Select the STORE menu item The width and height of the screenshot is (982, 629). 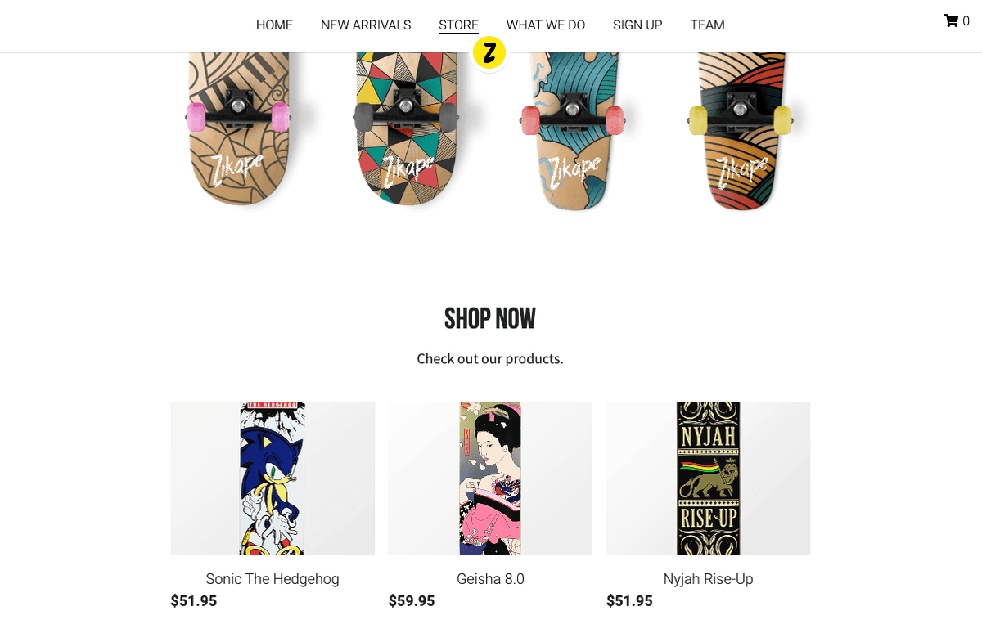click(x=458, y=25)
